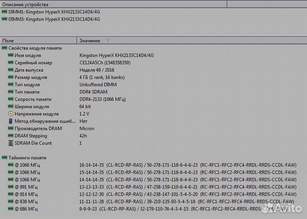Select timing value starting 11-11-11-28
The image size is (307, 219).
coord(187,202)
